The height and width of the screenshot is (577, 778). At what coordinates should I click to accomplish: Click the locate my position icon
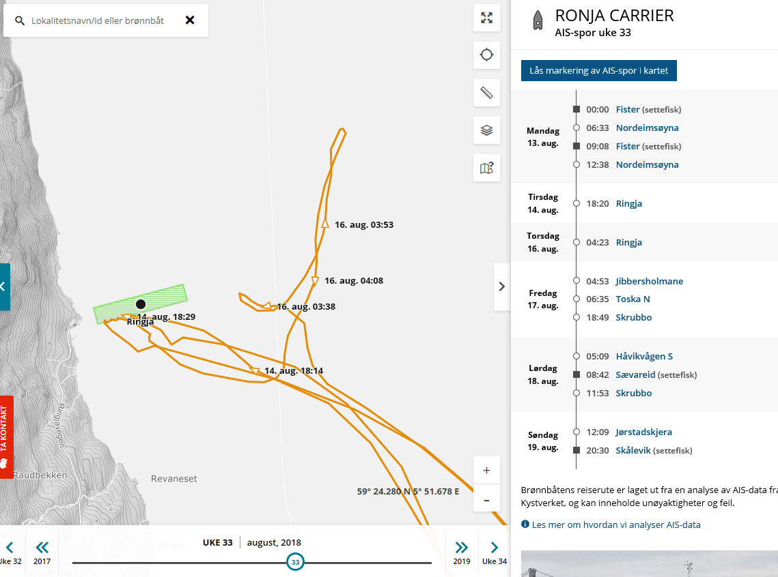point(486,55)
